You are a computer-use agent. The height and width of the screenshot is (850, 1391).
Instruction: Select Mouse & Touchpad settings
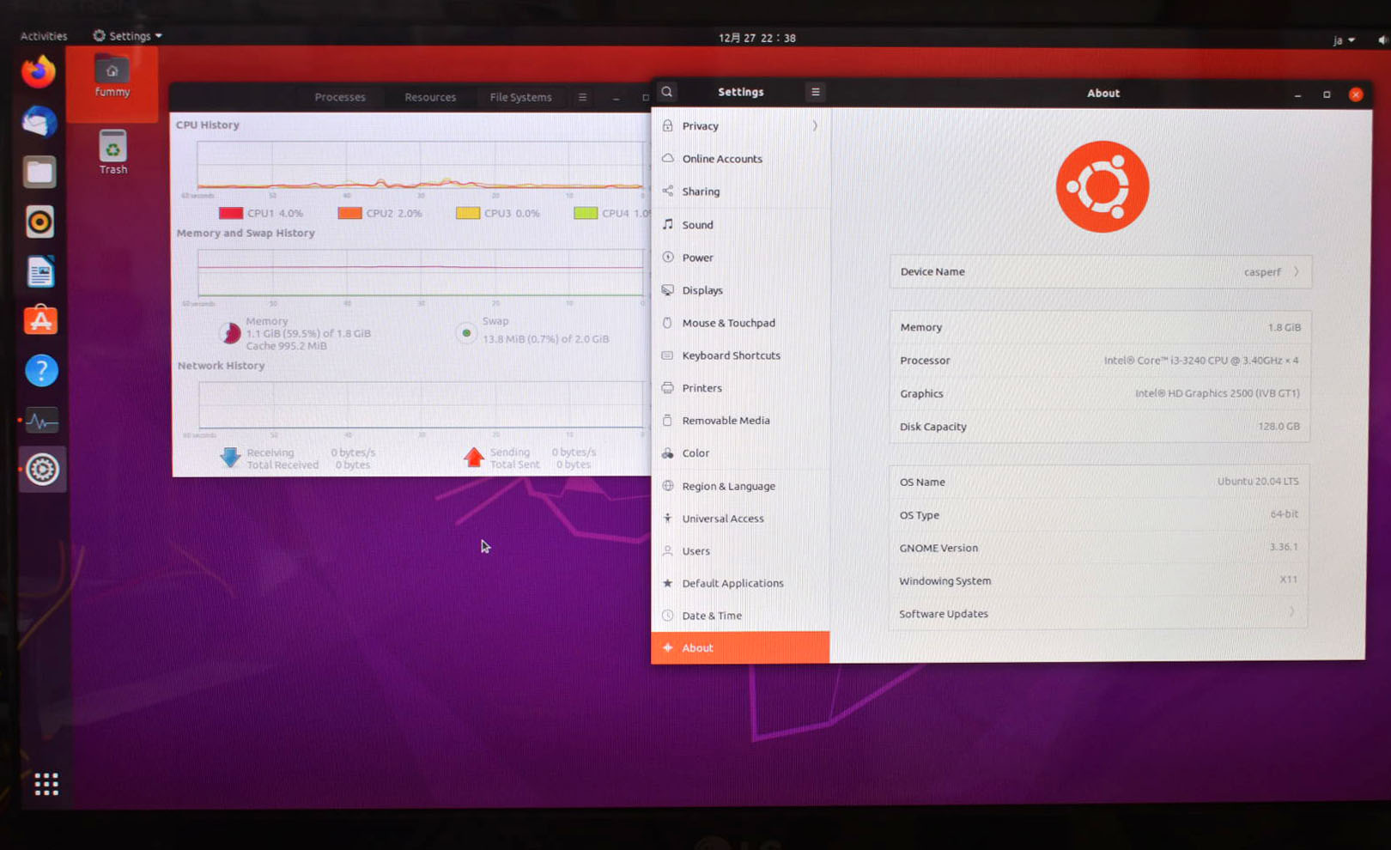click(741, 323)
